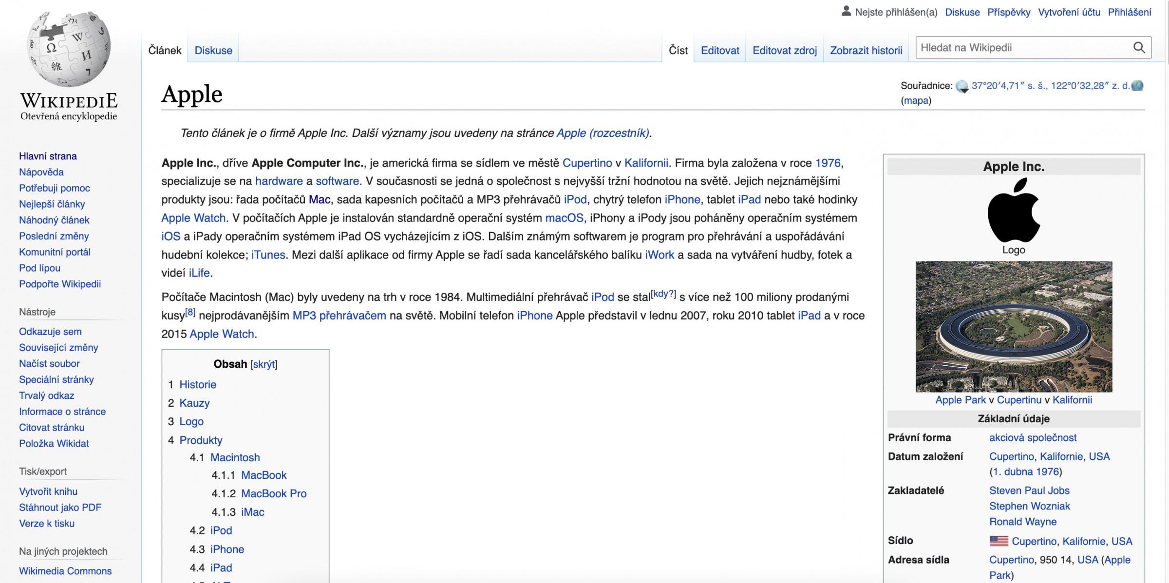Screen dimensions: 1169x583
Task: Click Vytvořit knihu link
Action: click(x=48, y=491)
